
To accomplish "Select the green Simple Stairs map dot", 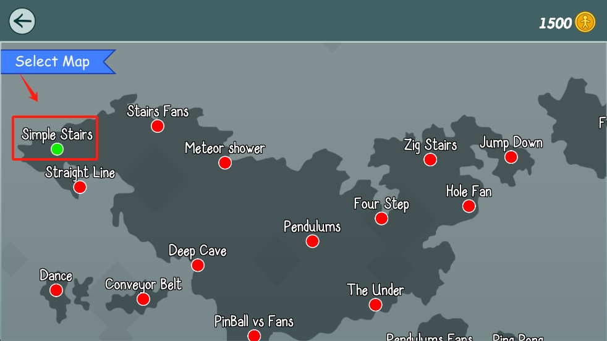I will 57,149.
